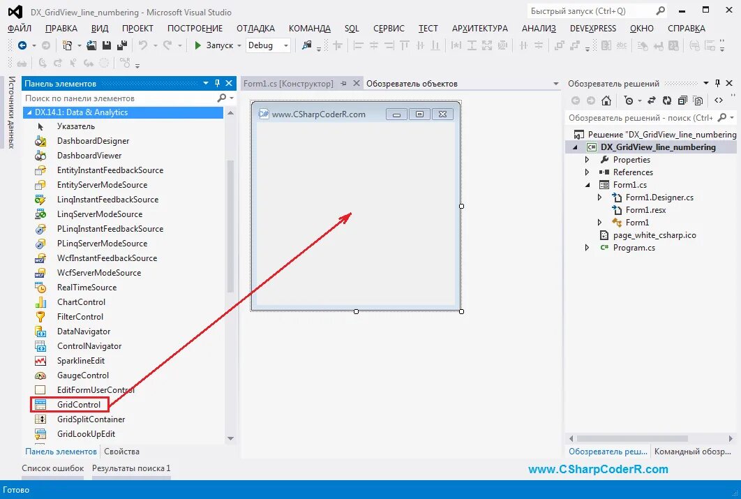The height and width of the screenshot is (499, 741).
Task: Click the Home icon in Solution Explorer
Action: click(606, 100)
